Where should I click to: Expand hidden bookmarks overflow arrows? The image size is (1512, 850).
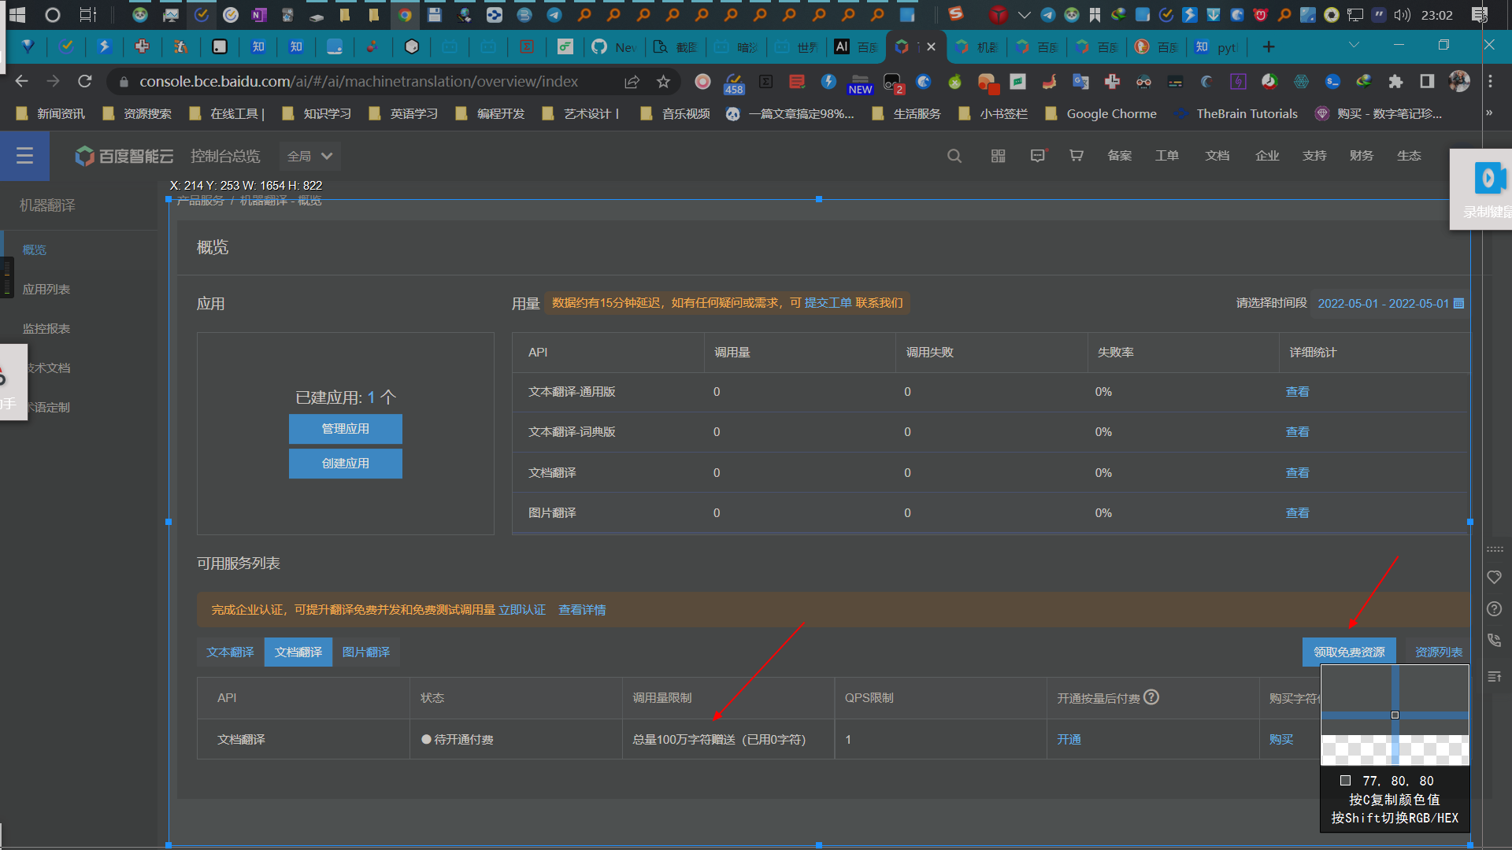pyautogui.click(x=1488, y=113)
